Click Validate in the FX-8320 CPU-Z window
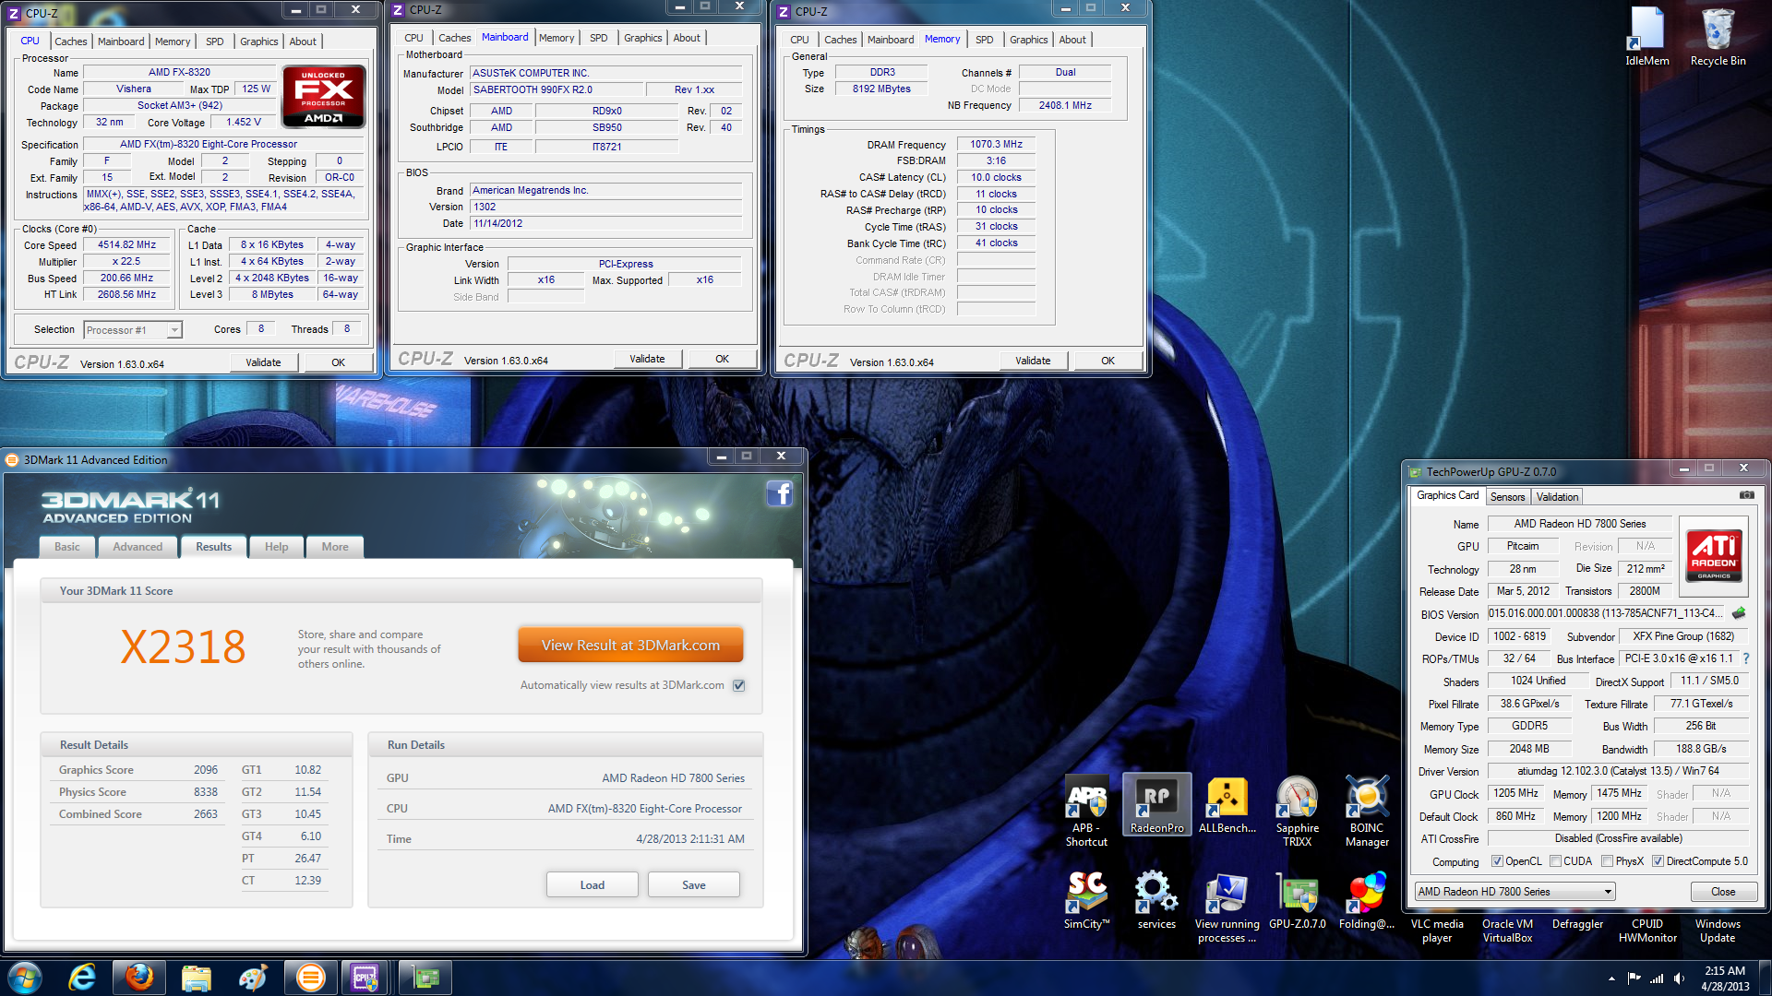Image resolution: width=1772 pixels, height=996 pixels. [x=263, y=362]
